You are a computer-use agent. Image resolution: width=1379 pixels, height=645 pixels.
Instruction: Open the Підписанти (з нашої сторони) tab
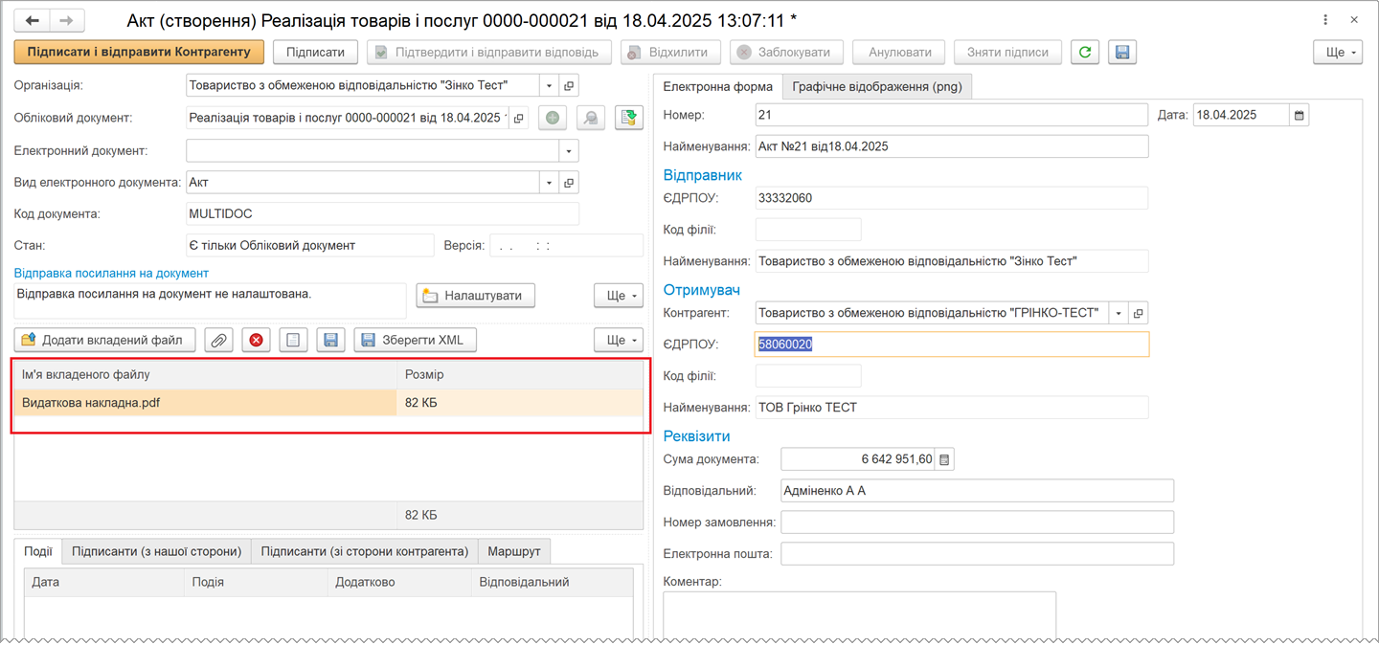pyautogui.click(x=156, y=551)
